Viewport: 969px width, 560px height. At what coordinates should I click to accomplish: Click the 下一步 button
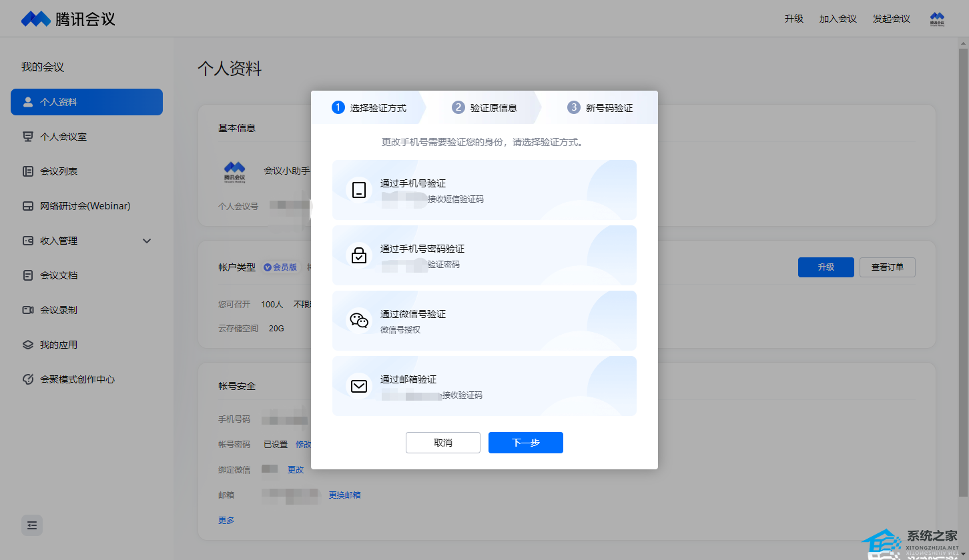[x=525, y=443]
